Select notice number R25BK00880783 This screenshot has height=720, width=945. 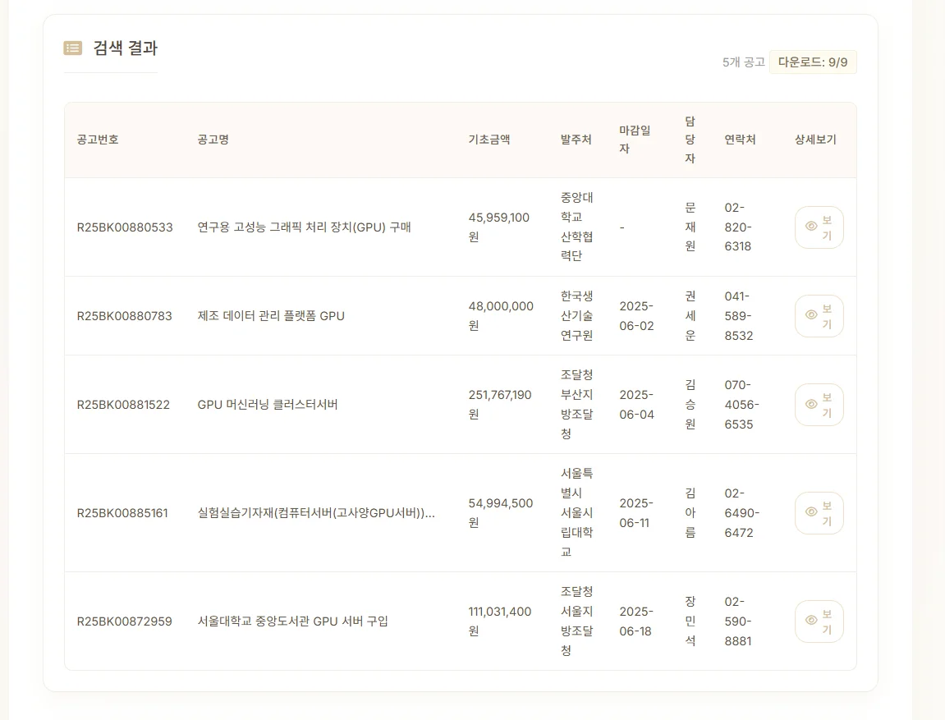pyautogui.click(x=124, y=316)
